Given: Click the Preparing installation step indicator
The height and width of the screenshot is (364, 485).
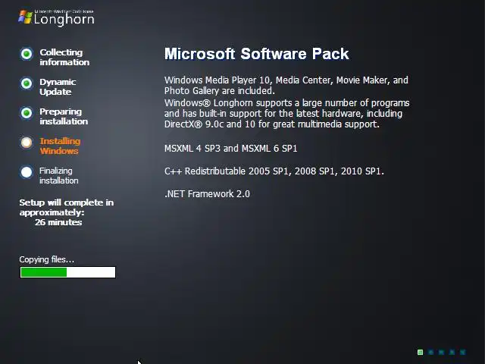Looking at the screenshot, I should [x=27, y=113].
